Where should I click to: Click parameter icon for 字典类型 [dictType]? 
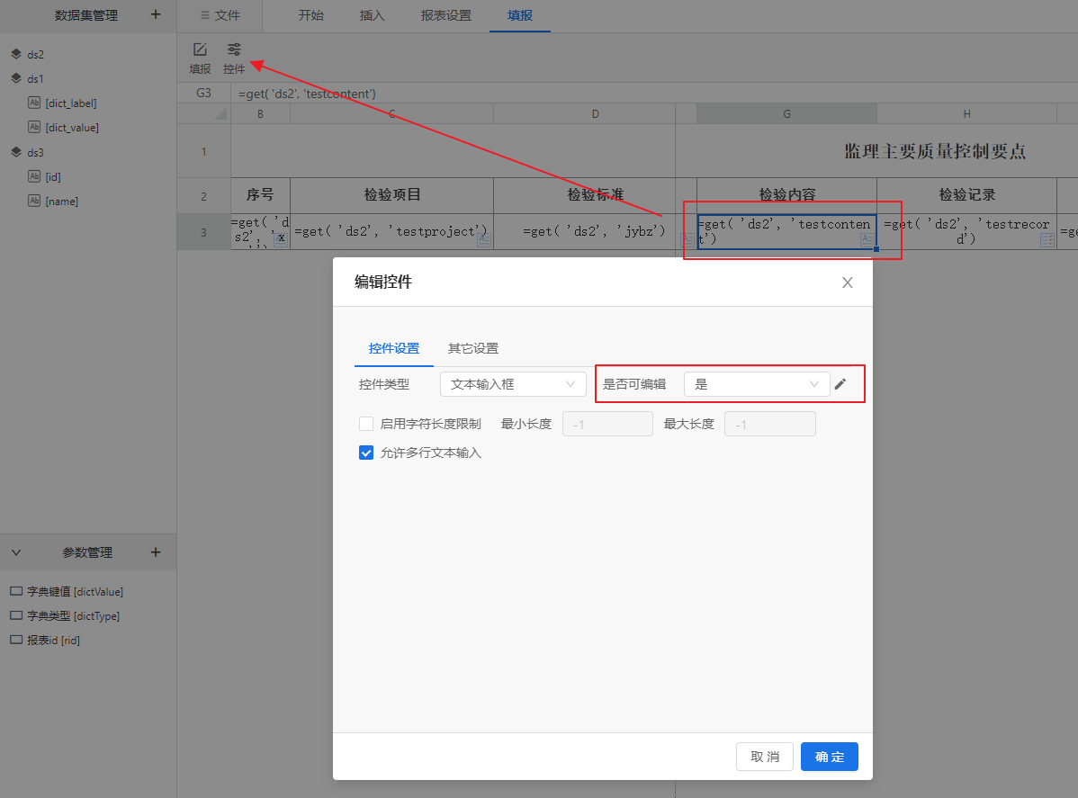(16, 615)
